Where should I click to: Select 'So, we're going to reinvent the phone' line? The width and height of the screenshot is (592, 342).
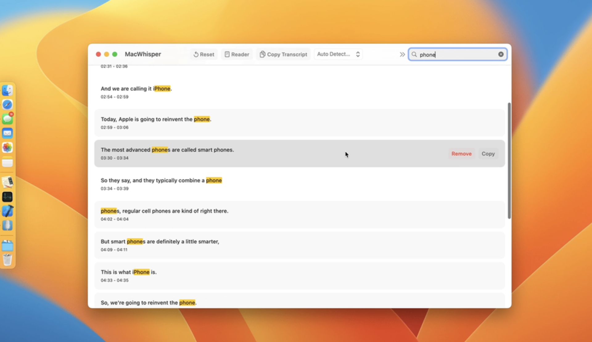pos(299,300)
